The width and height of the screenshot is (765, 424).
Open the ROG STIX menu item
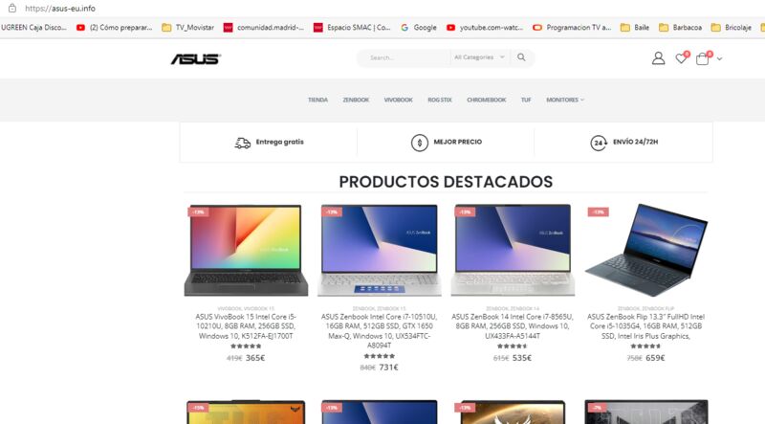(x=440, y=100)
